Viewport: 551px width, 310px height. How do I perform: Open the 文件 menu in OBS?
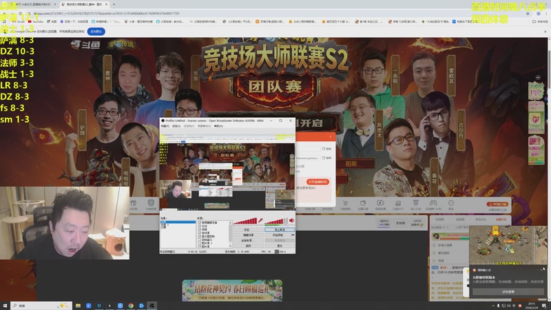tap(165, 126)
